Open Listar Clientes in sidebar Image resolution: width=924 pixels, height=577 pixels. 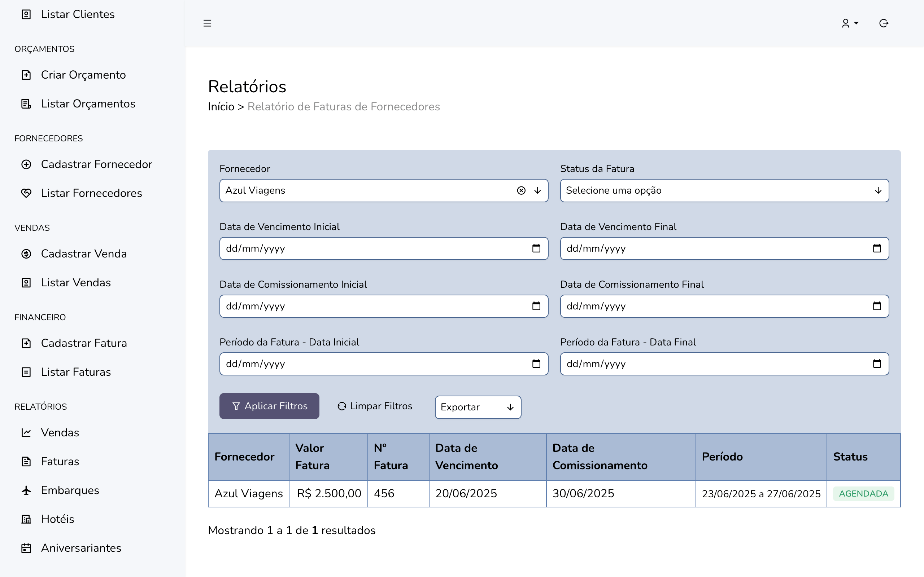pos(78,14)
